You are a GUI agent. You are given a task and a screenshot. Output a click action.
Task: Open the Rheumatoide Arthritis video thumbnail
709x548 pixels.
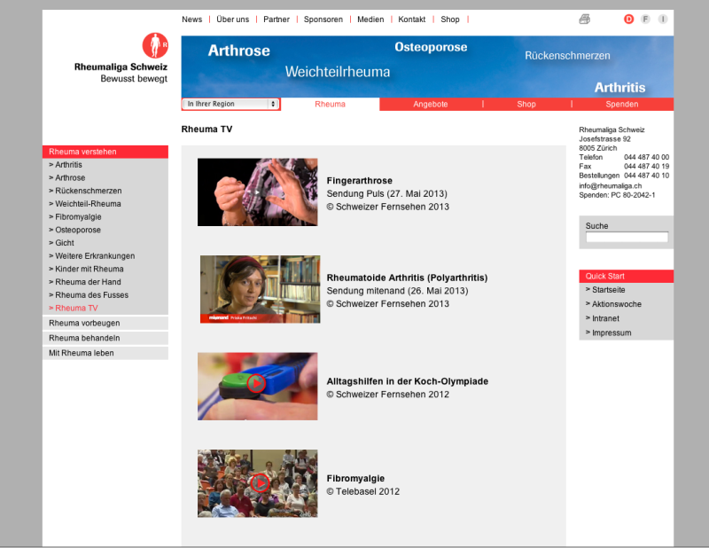point(259,289)
